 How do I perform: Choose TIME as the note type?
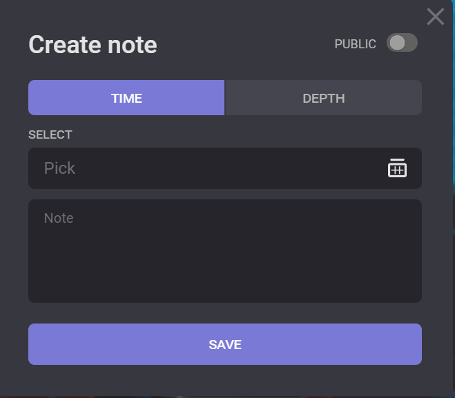coord(126,98)
